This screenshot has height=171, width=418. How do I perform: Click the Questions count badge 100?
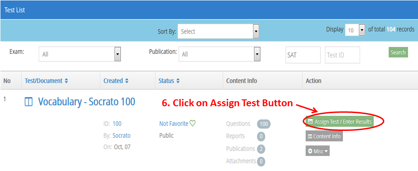click(x=263, y=124)
